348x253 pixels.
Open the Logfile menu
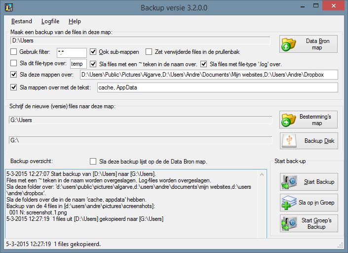tap(50, 21)
